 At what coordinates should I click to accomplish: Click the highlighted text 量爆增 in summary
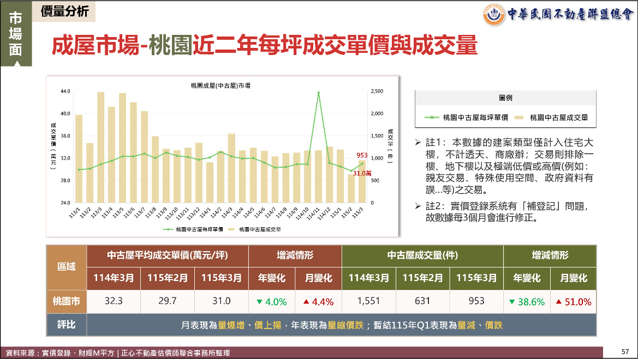tap(231, 325)
